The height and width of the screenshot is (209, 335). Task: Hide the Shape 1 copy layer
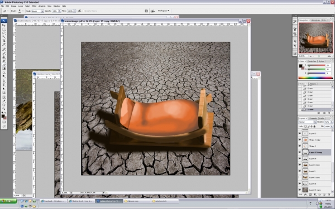[x=300, y=140]
